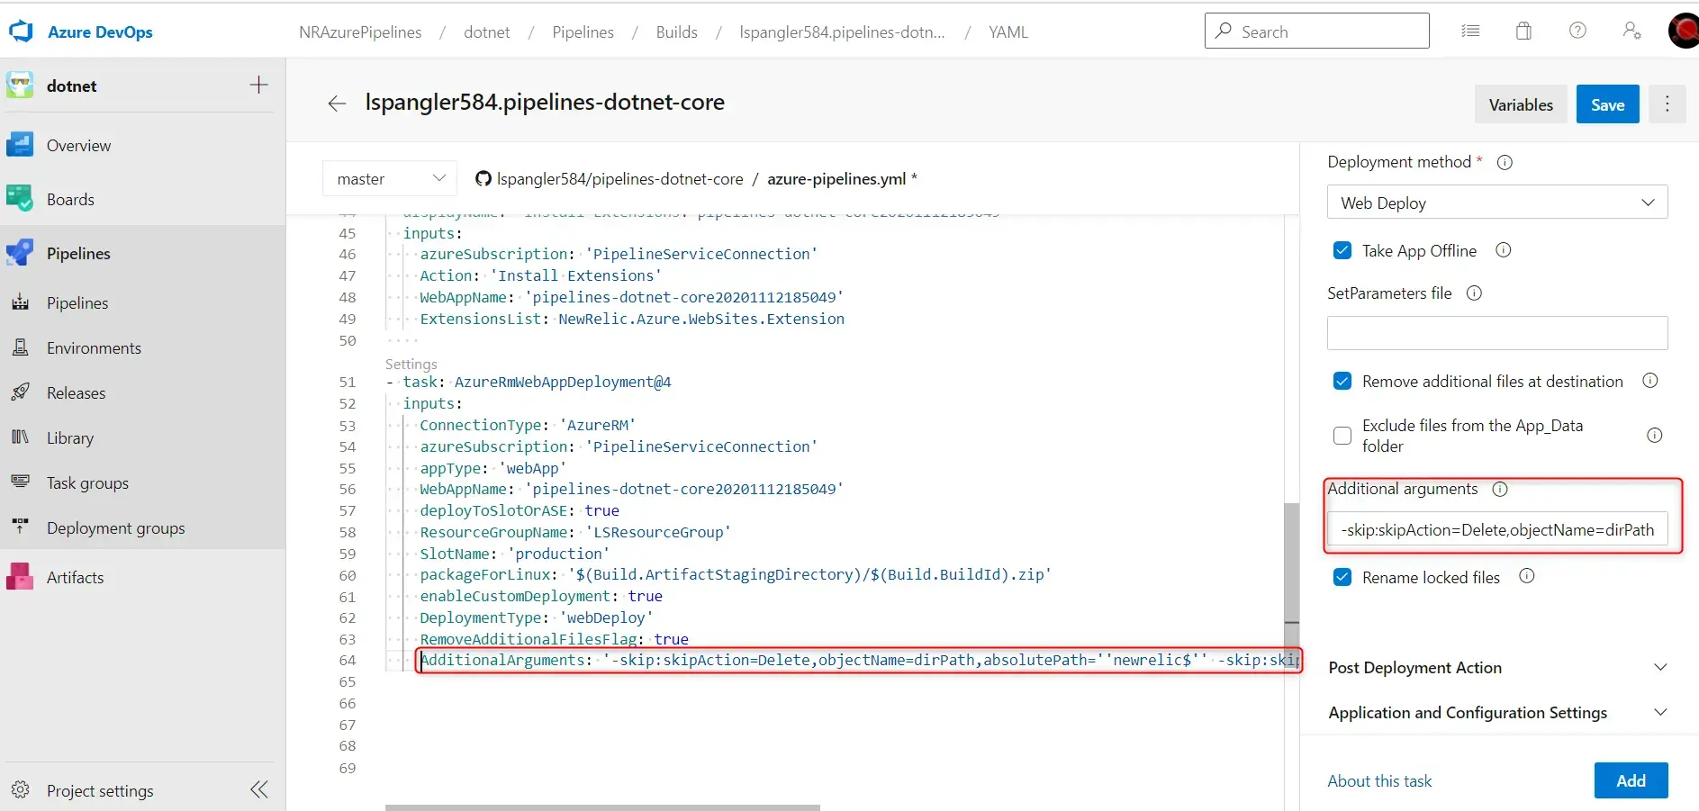Show info for Exclude files from App_Data
Image resolution: width=1699 pixels, height=811 pixels.
pos(1654,436)
